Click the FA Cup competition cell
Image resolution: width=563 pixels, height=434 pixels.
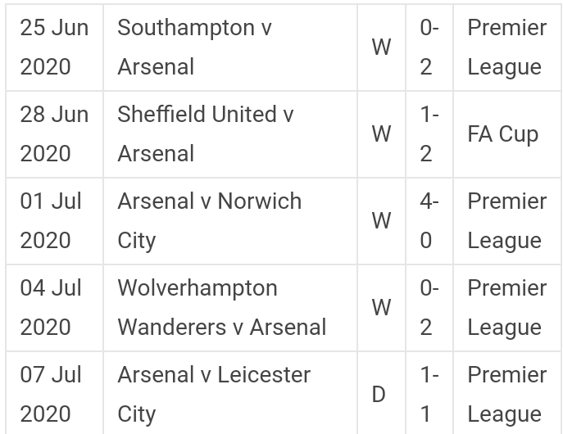tap(502, 134)
